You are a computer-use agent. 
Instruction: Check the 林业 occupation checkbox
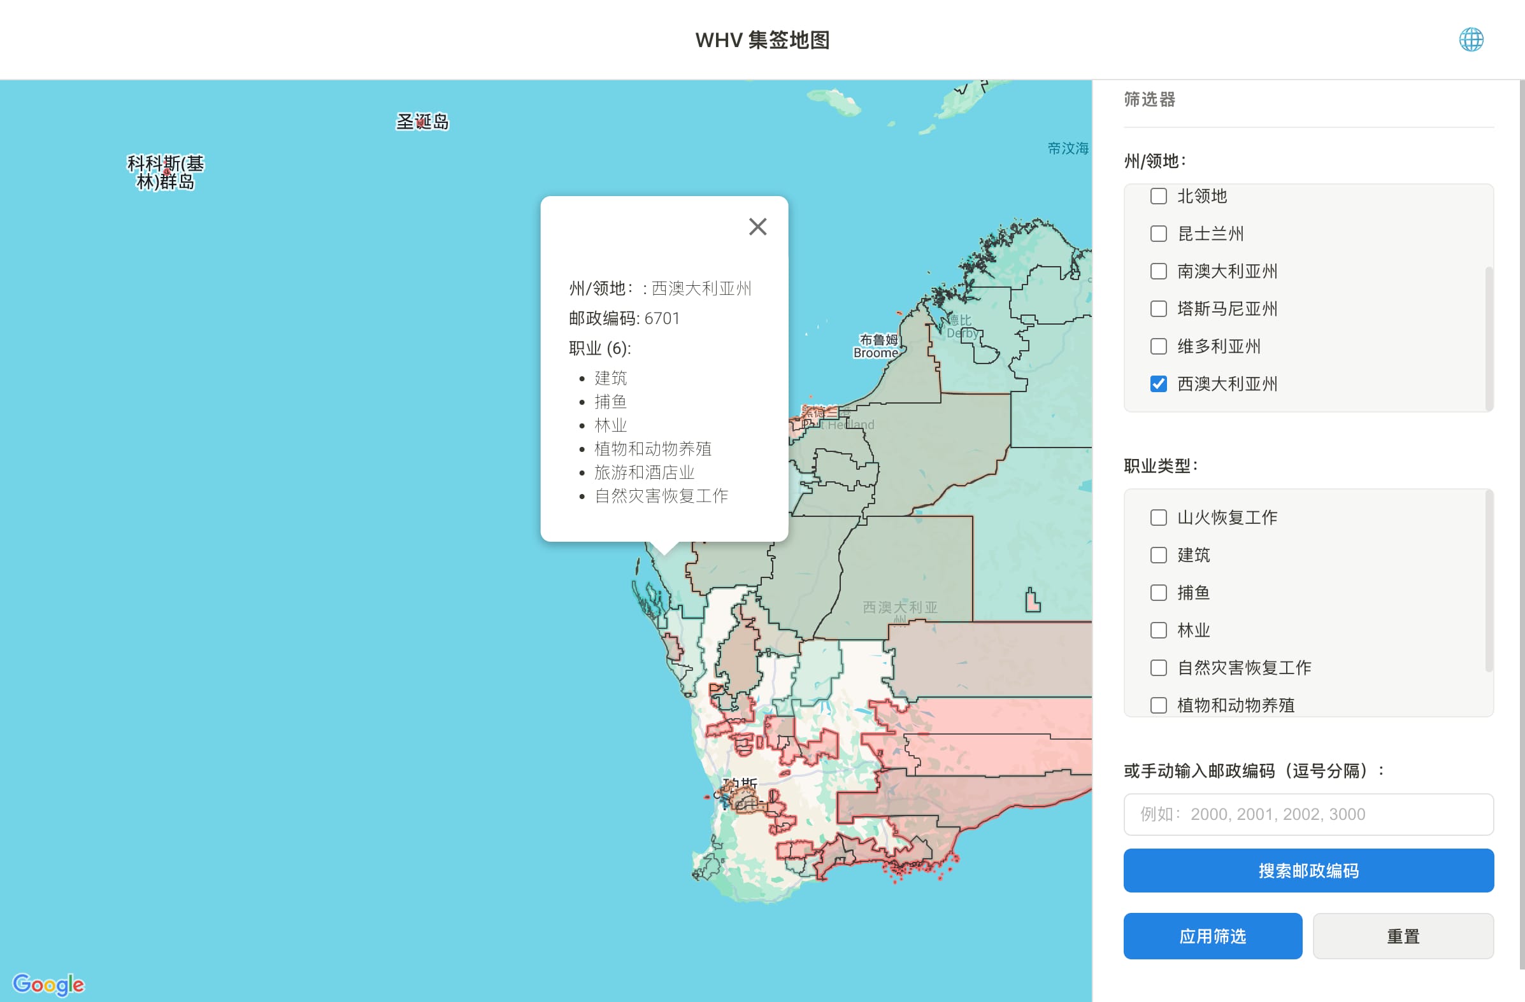[x=1159, y=631]
